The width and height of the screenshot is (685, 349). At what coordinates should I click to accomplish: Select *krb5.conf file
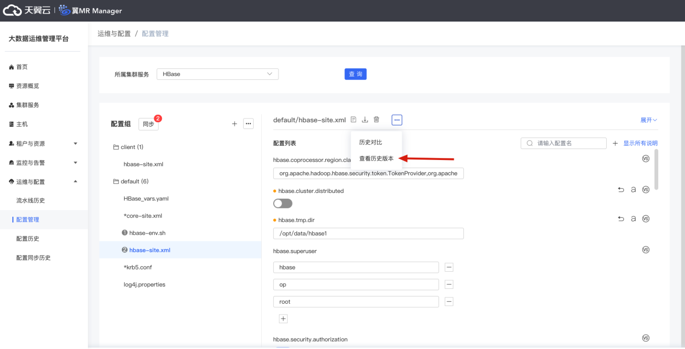(138, 267)
